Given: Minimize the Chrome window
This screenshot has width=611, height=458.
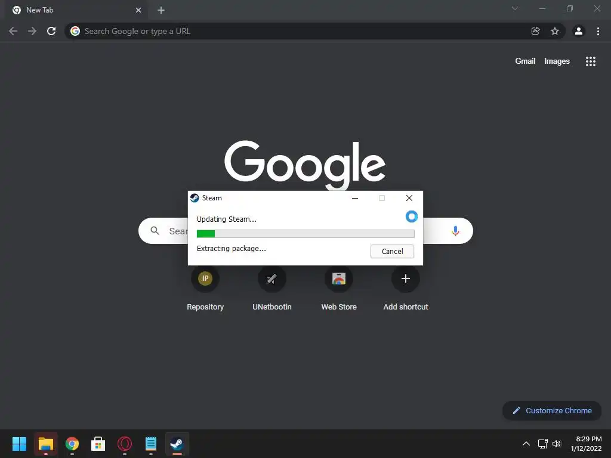Looking at the screenshot, I should 542,8.
